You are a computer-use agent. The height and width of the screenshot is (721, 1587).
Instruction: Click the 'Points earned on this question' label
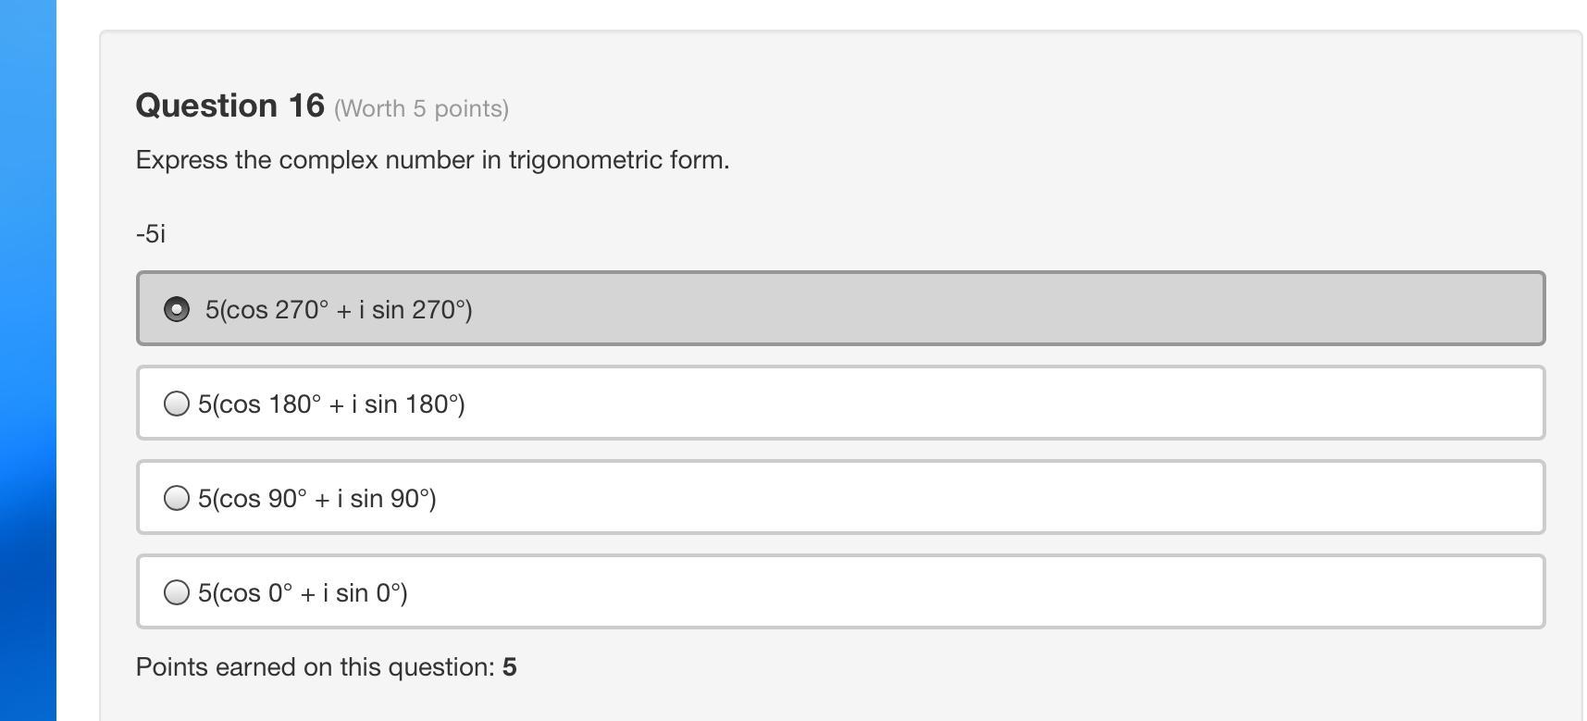(x=315, y=667)
